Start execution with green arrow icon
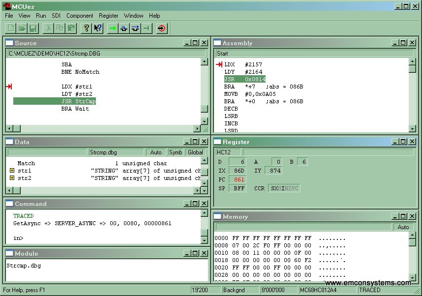 click(x=113, y=29)
